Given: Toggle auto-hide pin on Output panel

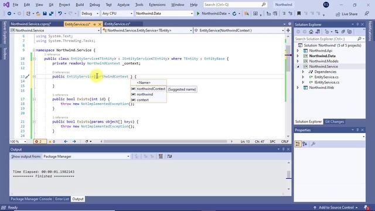Looking at the screenshot, I should pyautogui.click(x=284, y=149).
